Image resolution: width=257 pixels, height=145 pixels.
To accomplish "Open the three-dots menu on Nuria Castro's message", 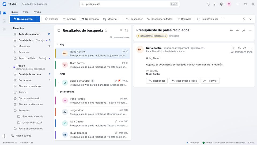I will tap(250, 48).
